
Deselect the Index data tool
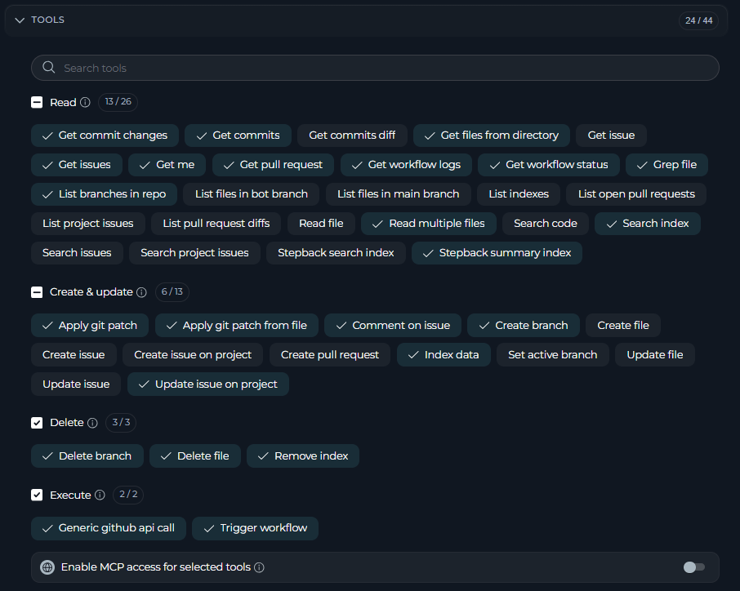pyautogui.click(x=444, y=355)
